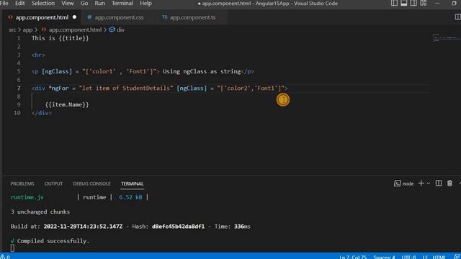
Task: Click runtime.js in terminal output
Action: [x=27, y=197]
